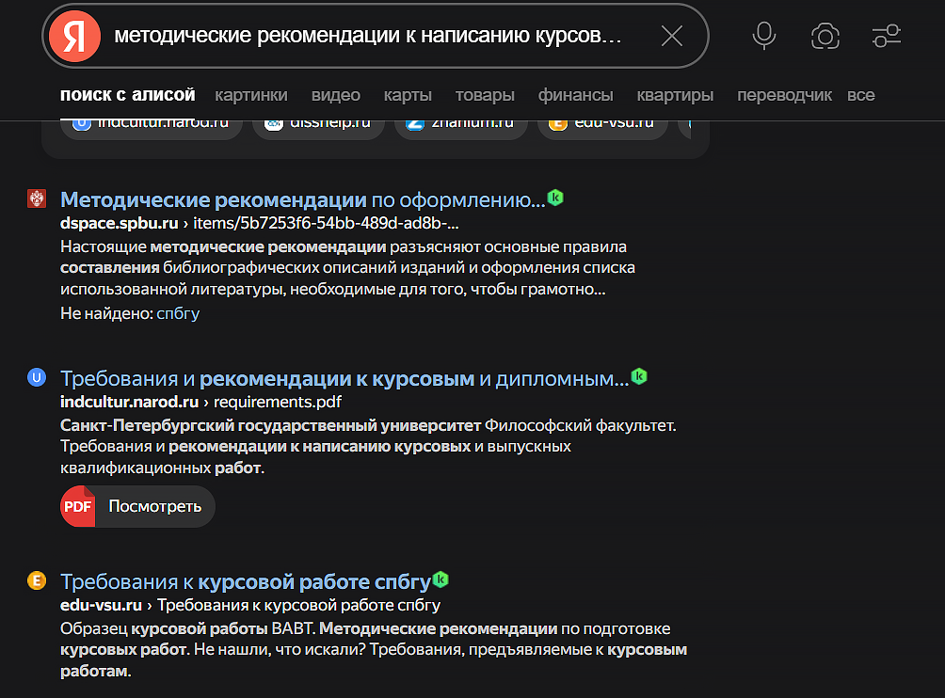Click the спбгу not-found suggestion link
Image resolution: width=945 pixels, height=698 pixels.
point(178,312)
